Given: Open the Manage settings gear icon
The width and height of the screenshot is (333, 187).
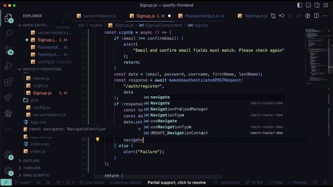Looking at the screenshot, I should click(8, 171).
